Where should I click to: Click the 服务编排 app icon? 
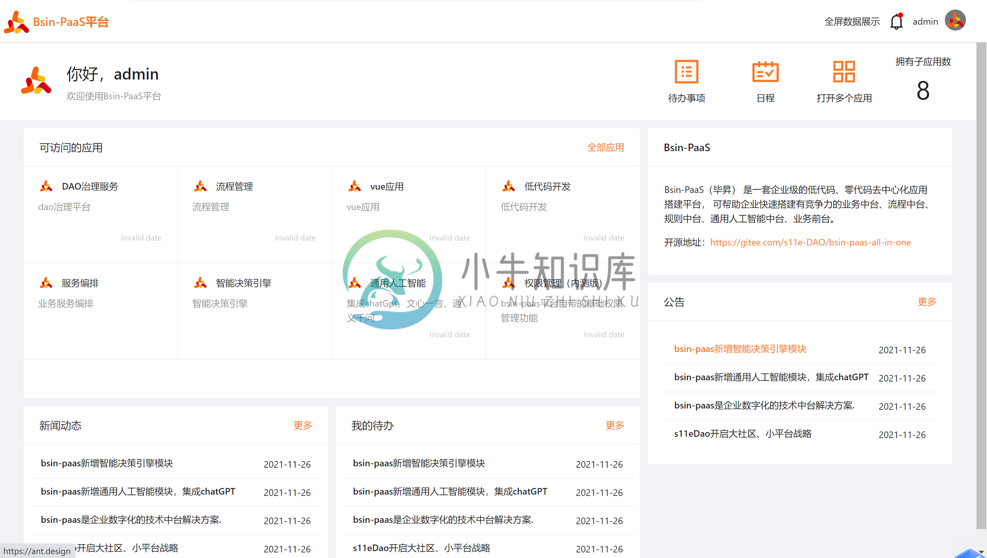click(x=46, y=283)
